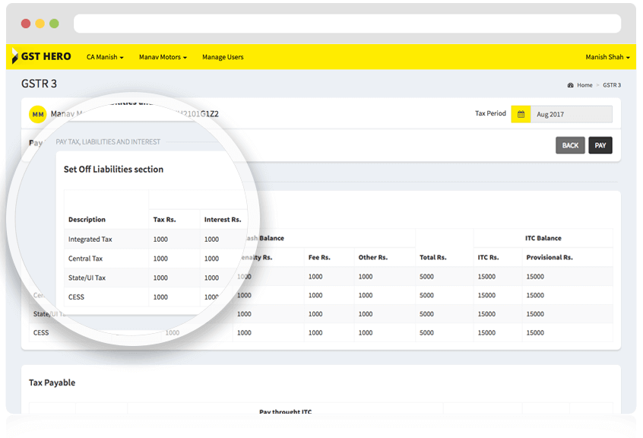Open the calendar icon for Tax Period
Screen dimensions: 643x438
521,114
